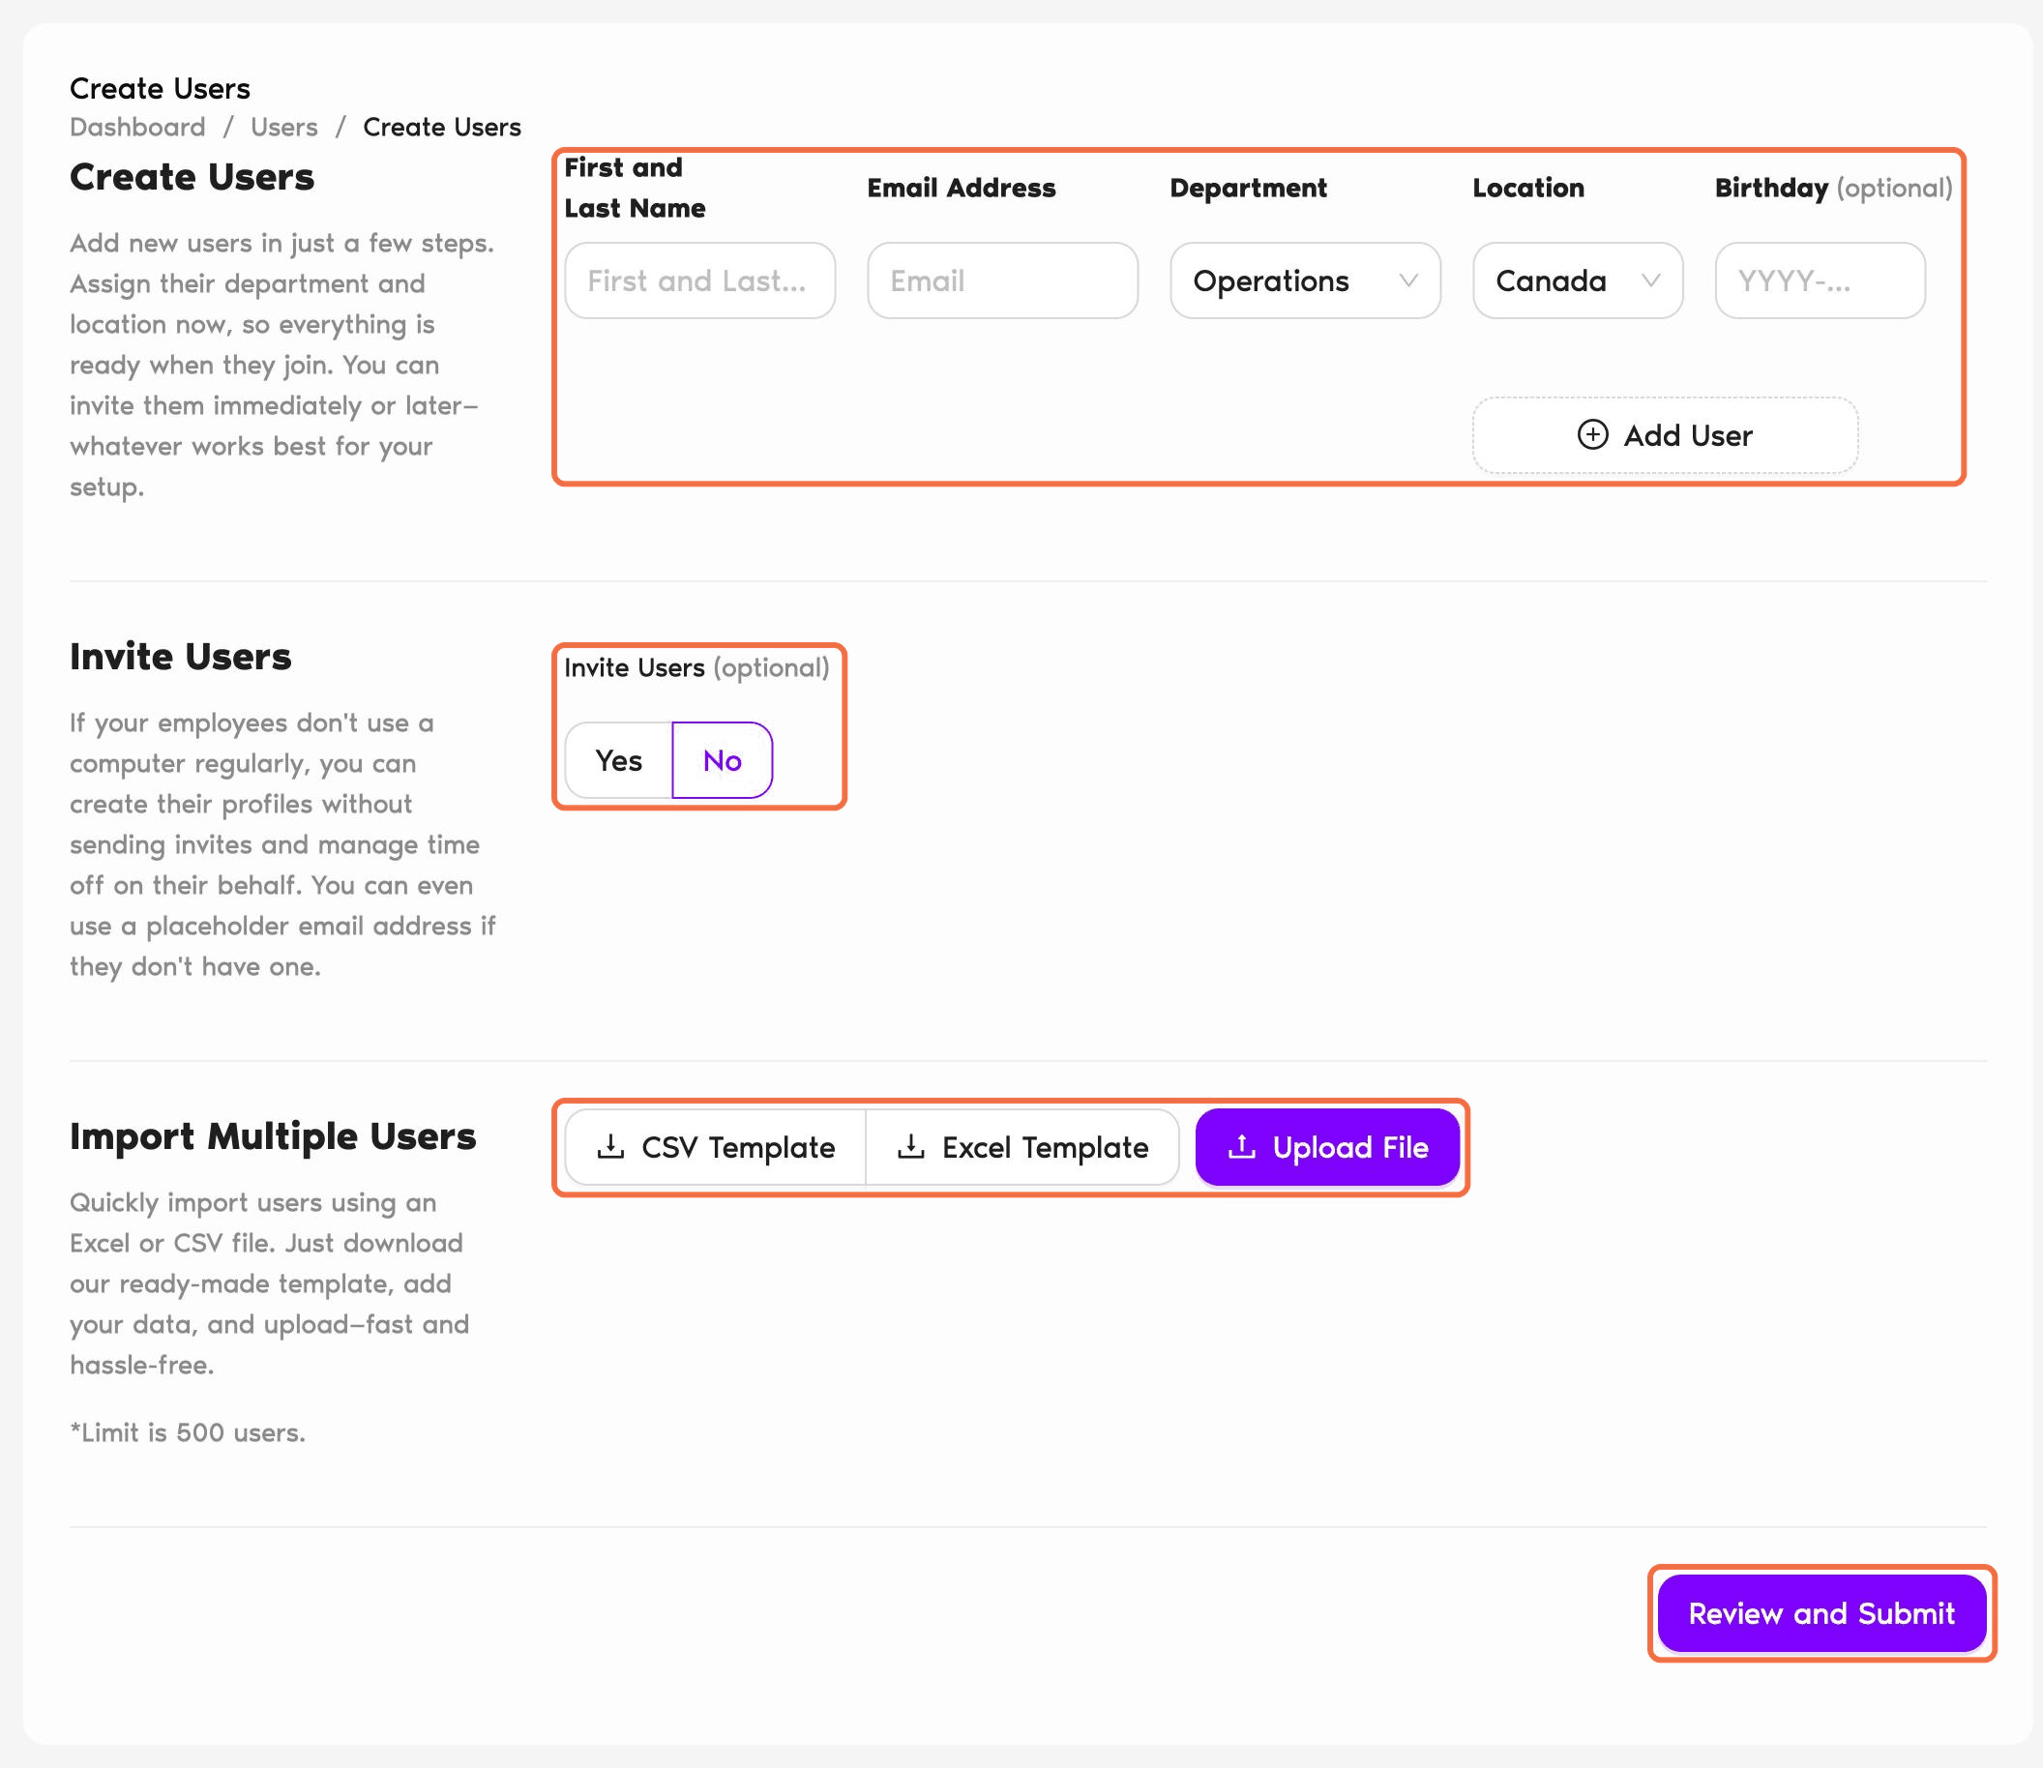Click the upload icon on Upload File
This screenshot has width=2043, height=1768.
(1242, 1146)
